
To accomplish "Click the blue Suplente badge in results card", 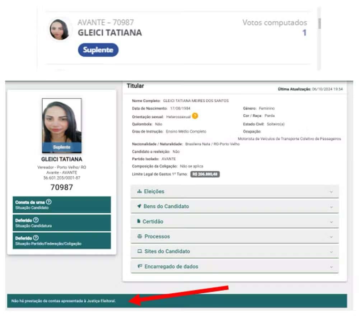I will click(98, 50).
